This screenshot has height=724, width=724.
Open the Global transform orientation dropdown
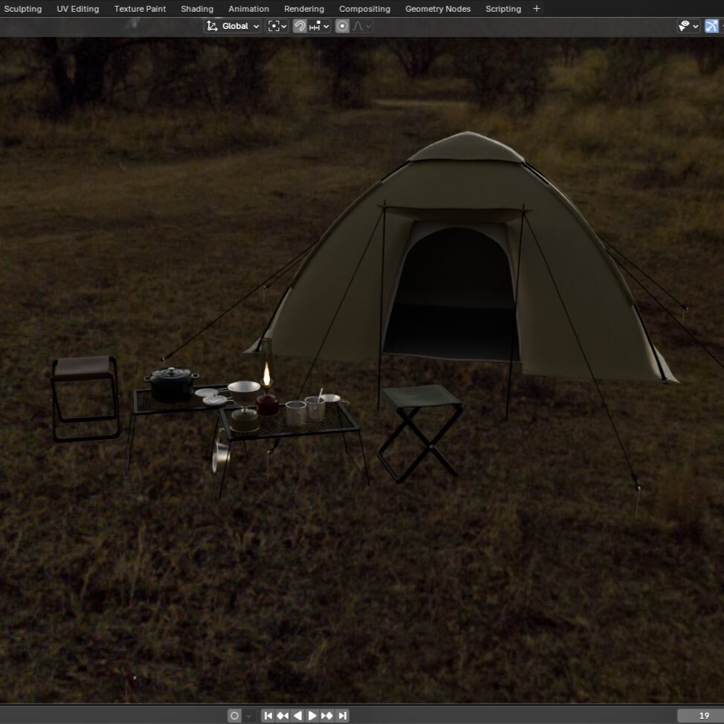(233, 26)
